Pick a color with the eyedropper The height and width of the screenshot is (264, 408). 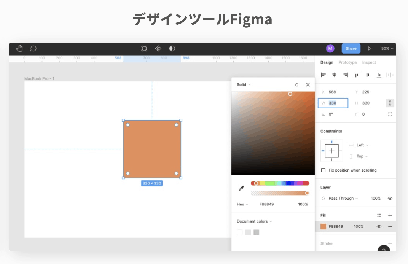pyautogui.click(x=241, y=188)
